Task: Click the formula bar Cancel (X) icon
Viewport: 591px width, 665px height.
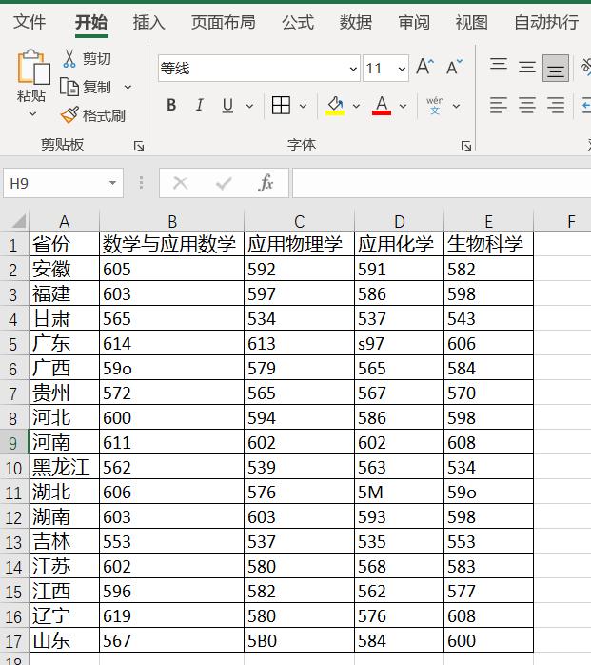Action: [181, 183]
